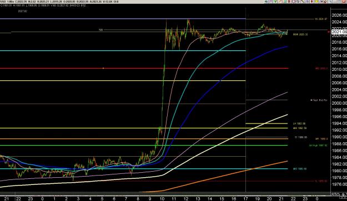Select the red horizontal level line
Viewport: 347px width, 201px height.
[x=144, y=69]
